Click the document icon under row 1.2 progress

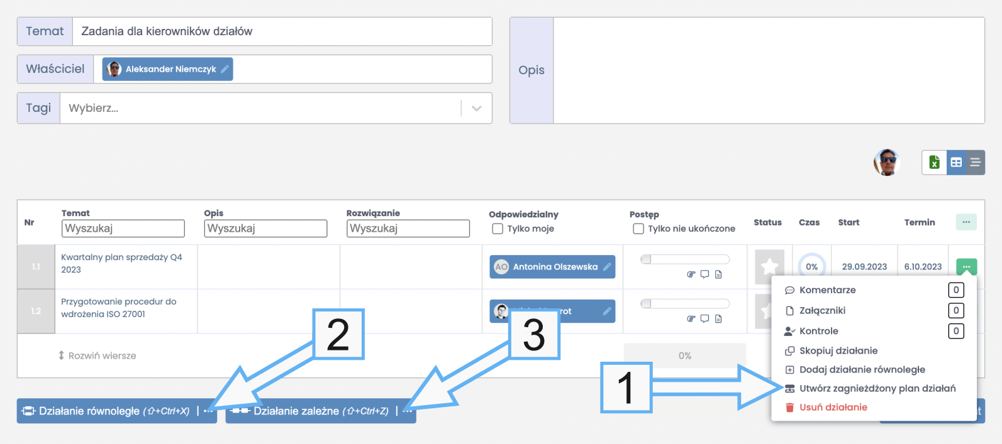click(x=718, y=319)
